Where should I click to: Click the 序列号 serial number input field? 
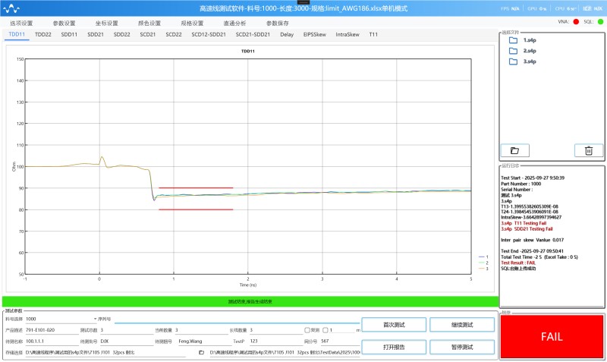(228, 319)
